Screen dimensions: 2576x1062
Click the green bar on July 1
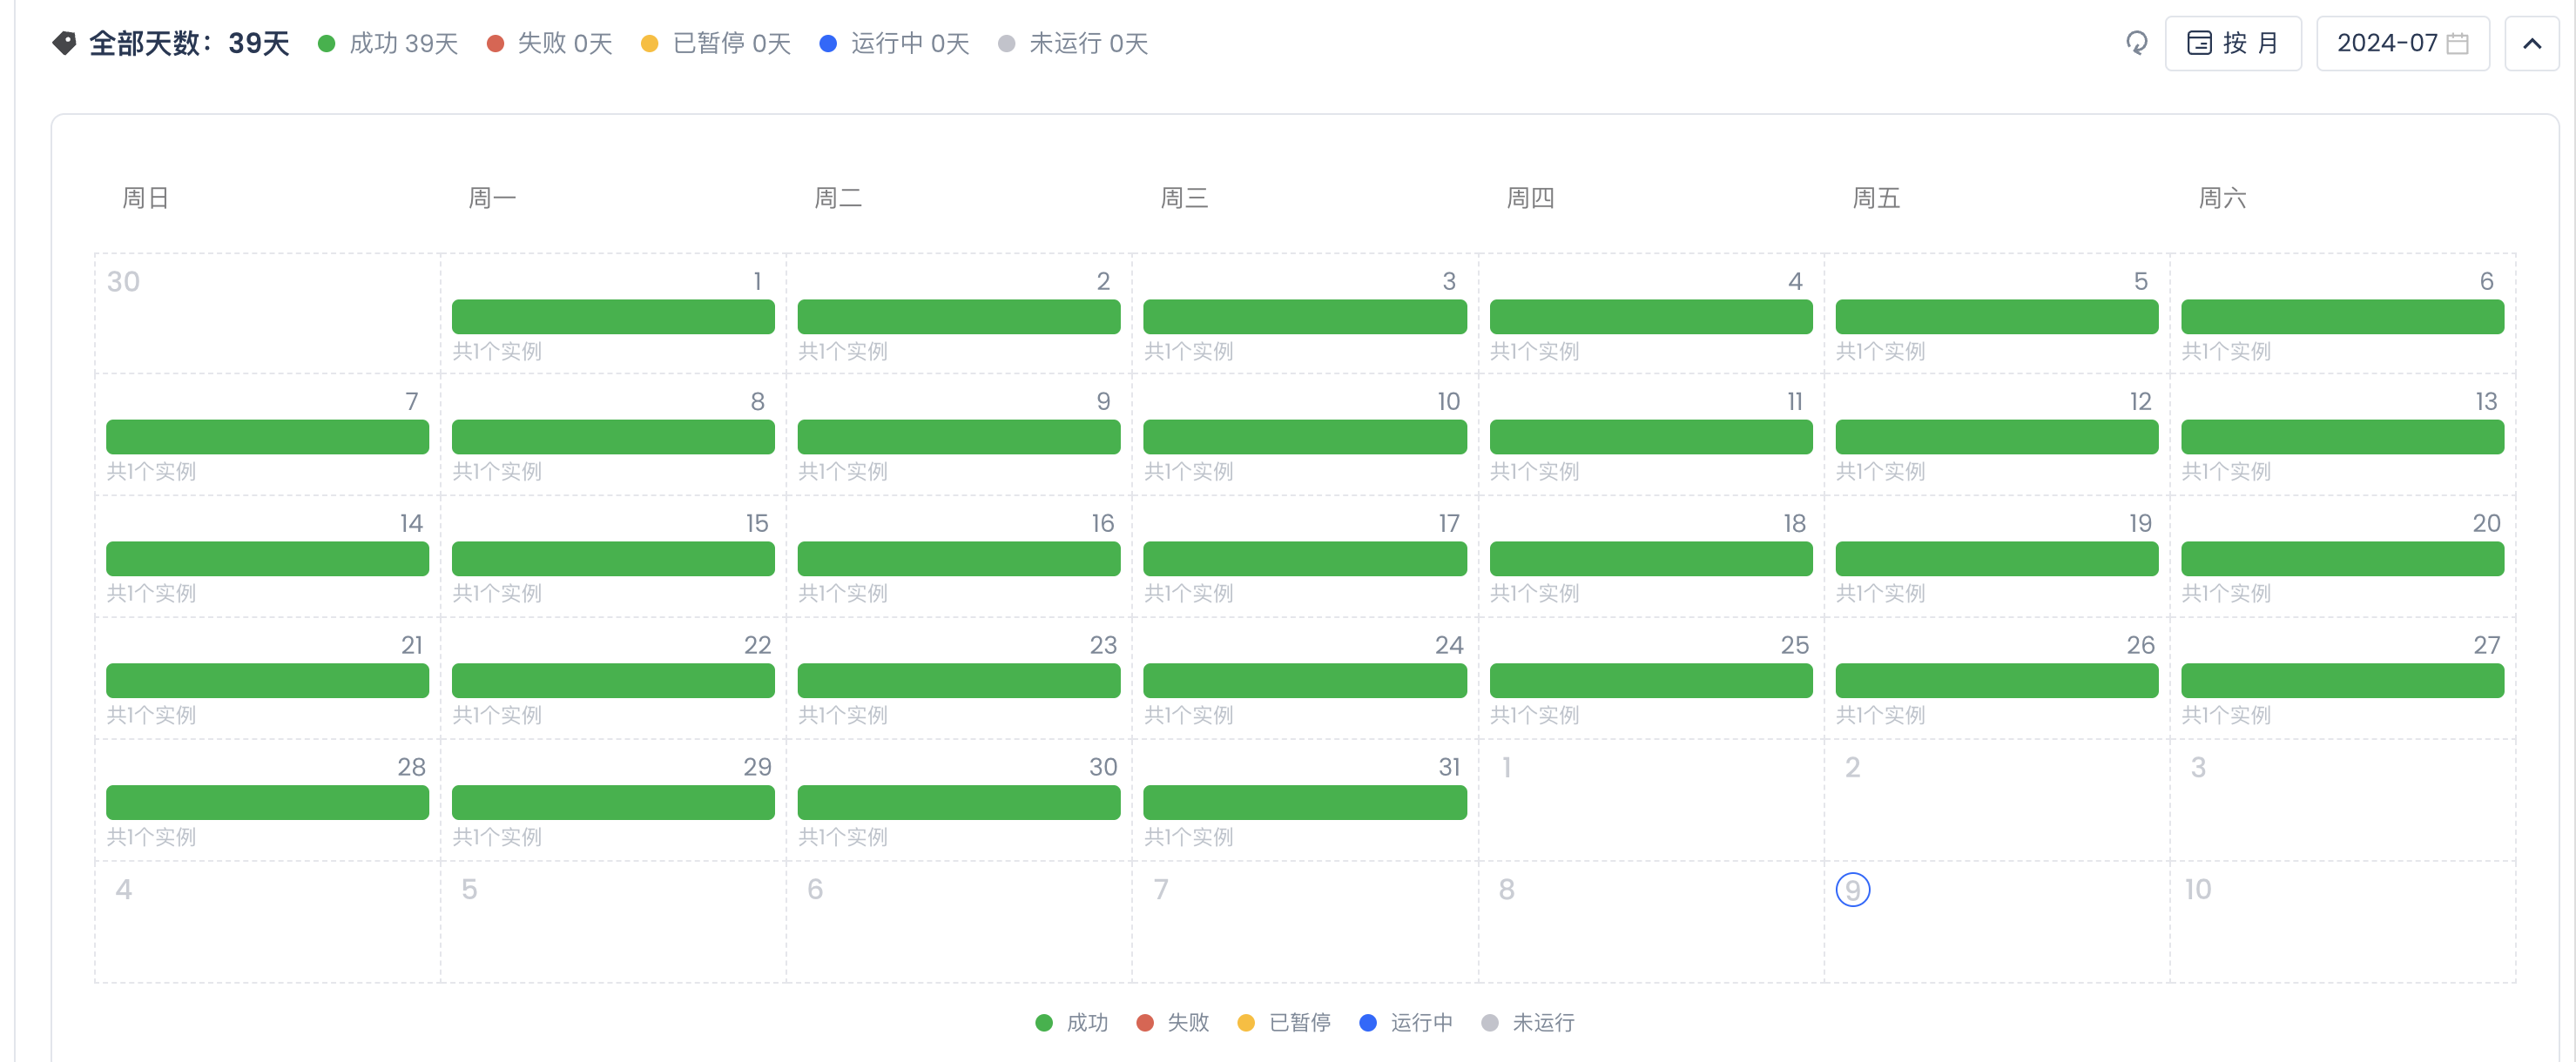(613, 317)
